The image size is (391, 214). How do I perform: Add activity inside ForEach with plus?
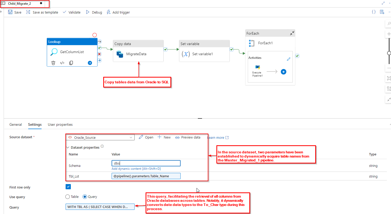click(x=284, y=72)
